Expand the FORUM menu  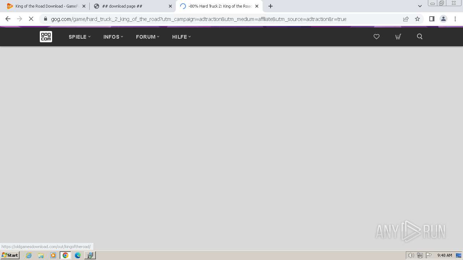[148, 37]
